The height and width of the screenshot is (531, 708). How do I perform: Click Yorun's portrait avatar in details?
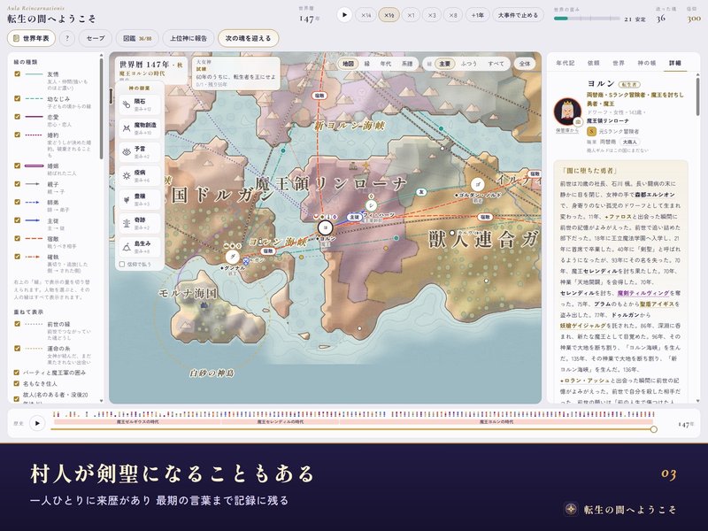567,112
